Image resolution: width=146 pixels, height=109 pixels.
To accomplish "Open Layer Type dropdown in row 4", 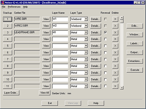I will pos(86,39).
